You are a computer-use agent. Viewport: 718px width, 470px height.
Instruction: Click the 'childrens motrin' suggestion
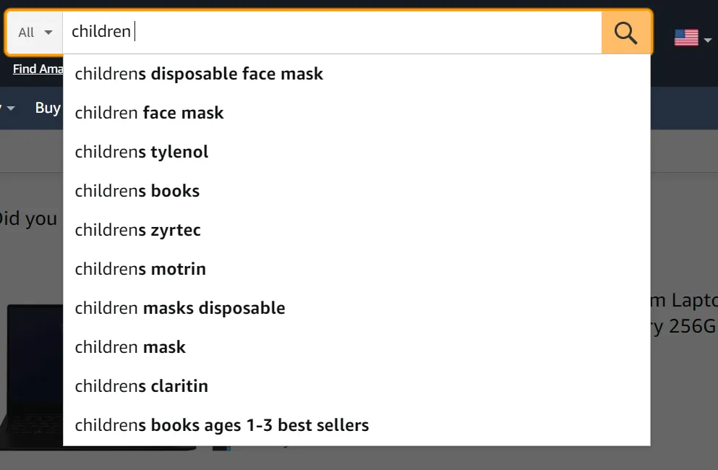pos(140,269)
